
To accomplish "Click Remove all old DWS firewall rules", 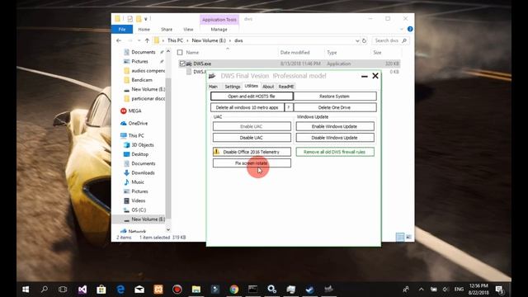I will point(335,152).
